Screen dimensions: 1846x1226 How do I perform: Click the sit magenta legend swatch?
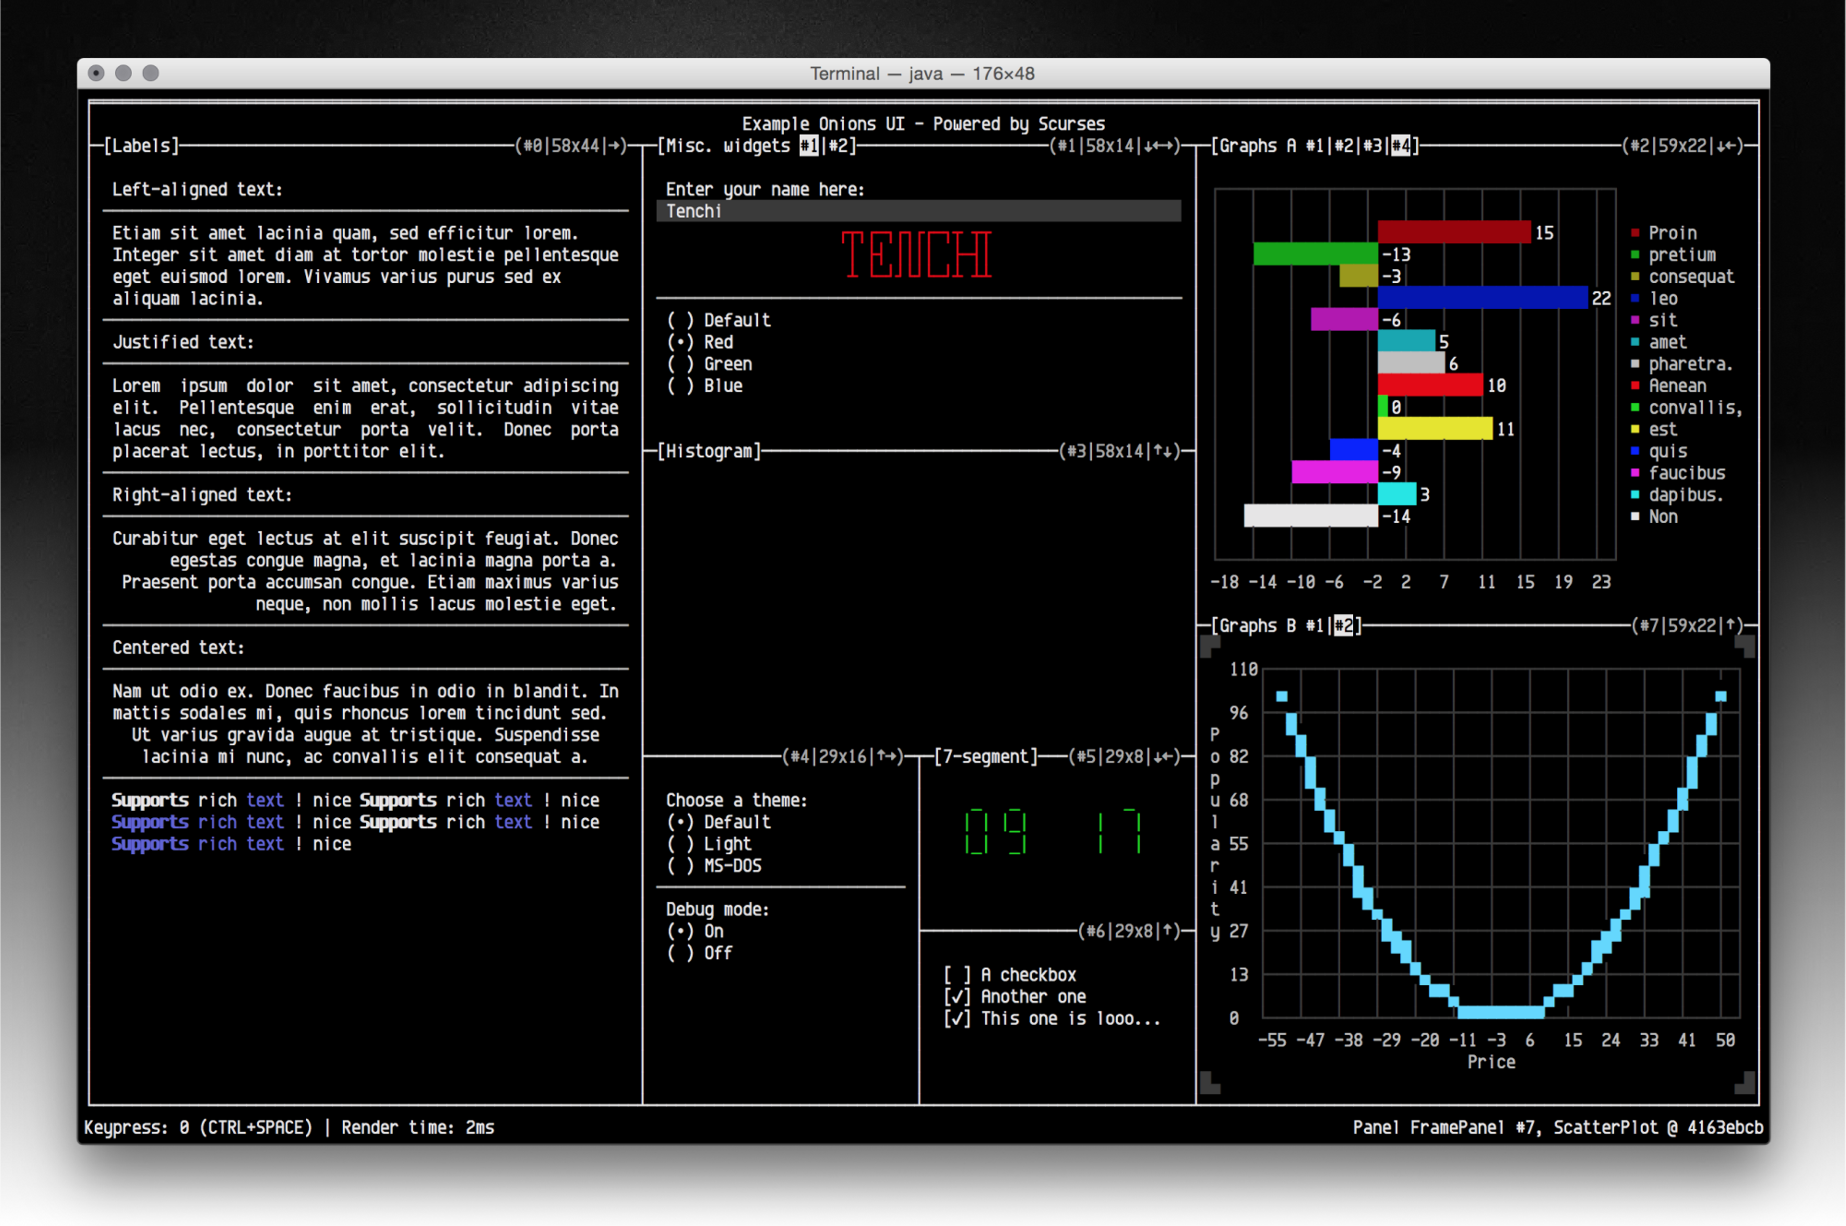(1635, 321)
